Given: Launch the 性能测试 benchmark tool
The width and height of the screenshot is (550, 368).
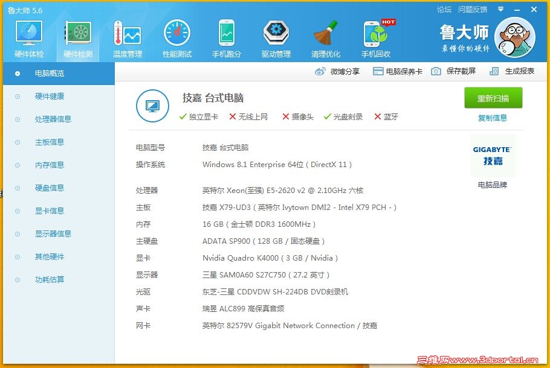Looking at the screenshot, I should pyautogui.click(x=176, y=37).
